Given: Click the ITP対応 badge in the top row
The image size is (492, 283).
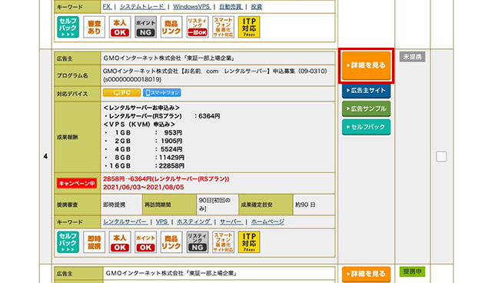Looking at the screenshot, I should [249, 27].
